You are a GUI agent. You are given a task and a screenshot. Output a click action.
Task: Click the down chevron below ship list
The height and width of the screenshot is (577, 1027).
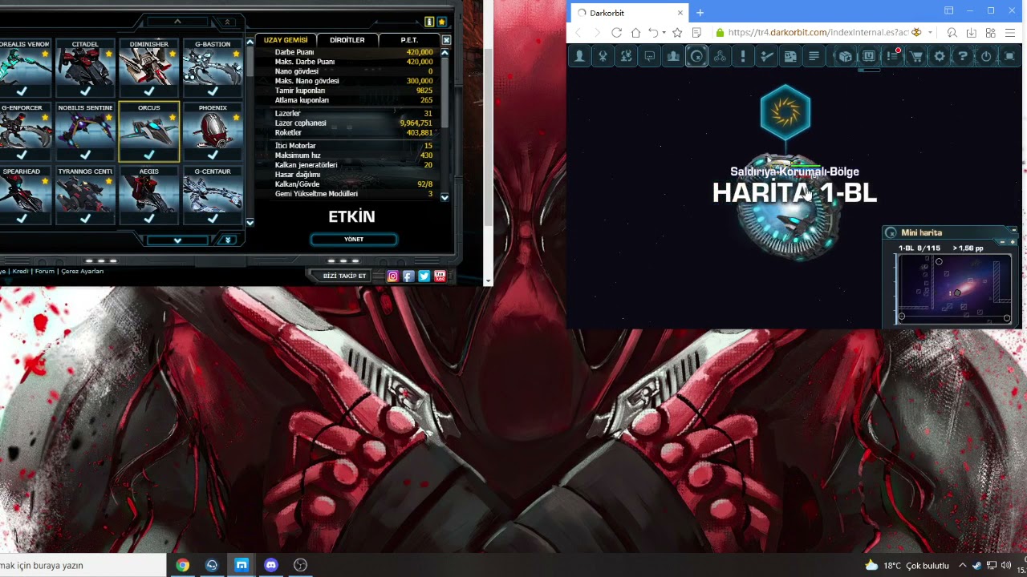(177, 240)
